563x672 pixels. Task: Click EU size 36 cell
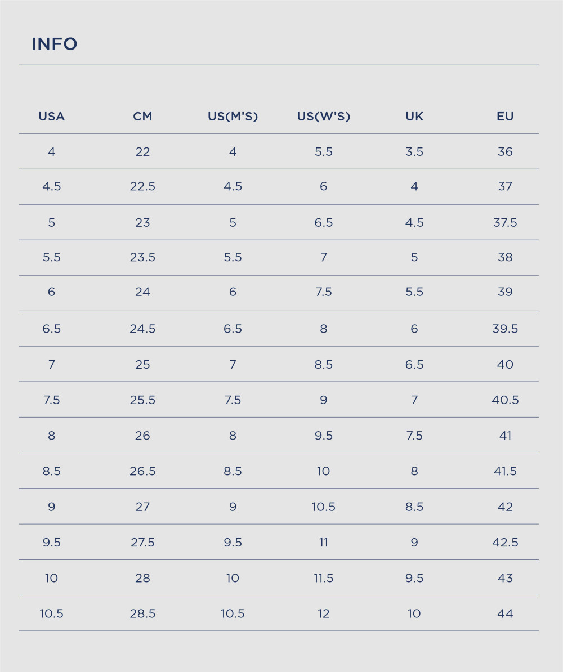(505, 151)
